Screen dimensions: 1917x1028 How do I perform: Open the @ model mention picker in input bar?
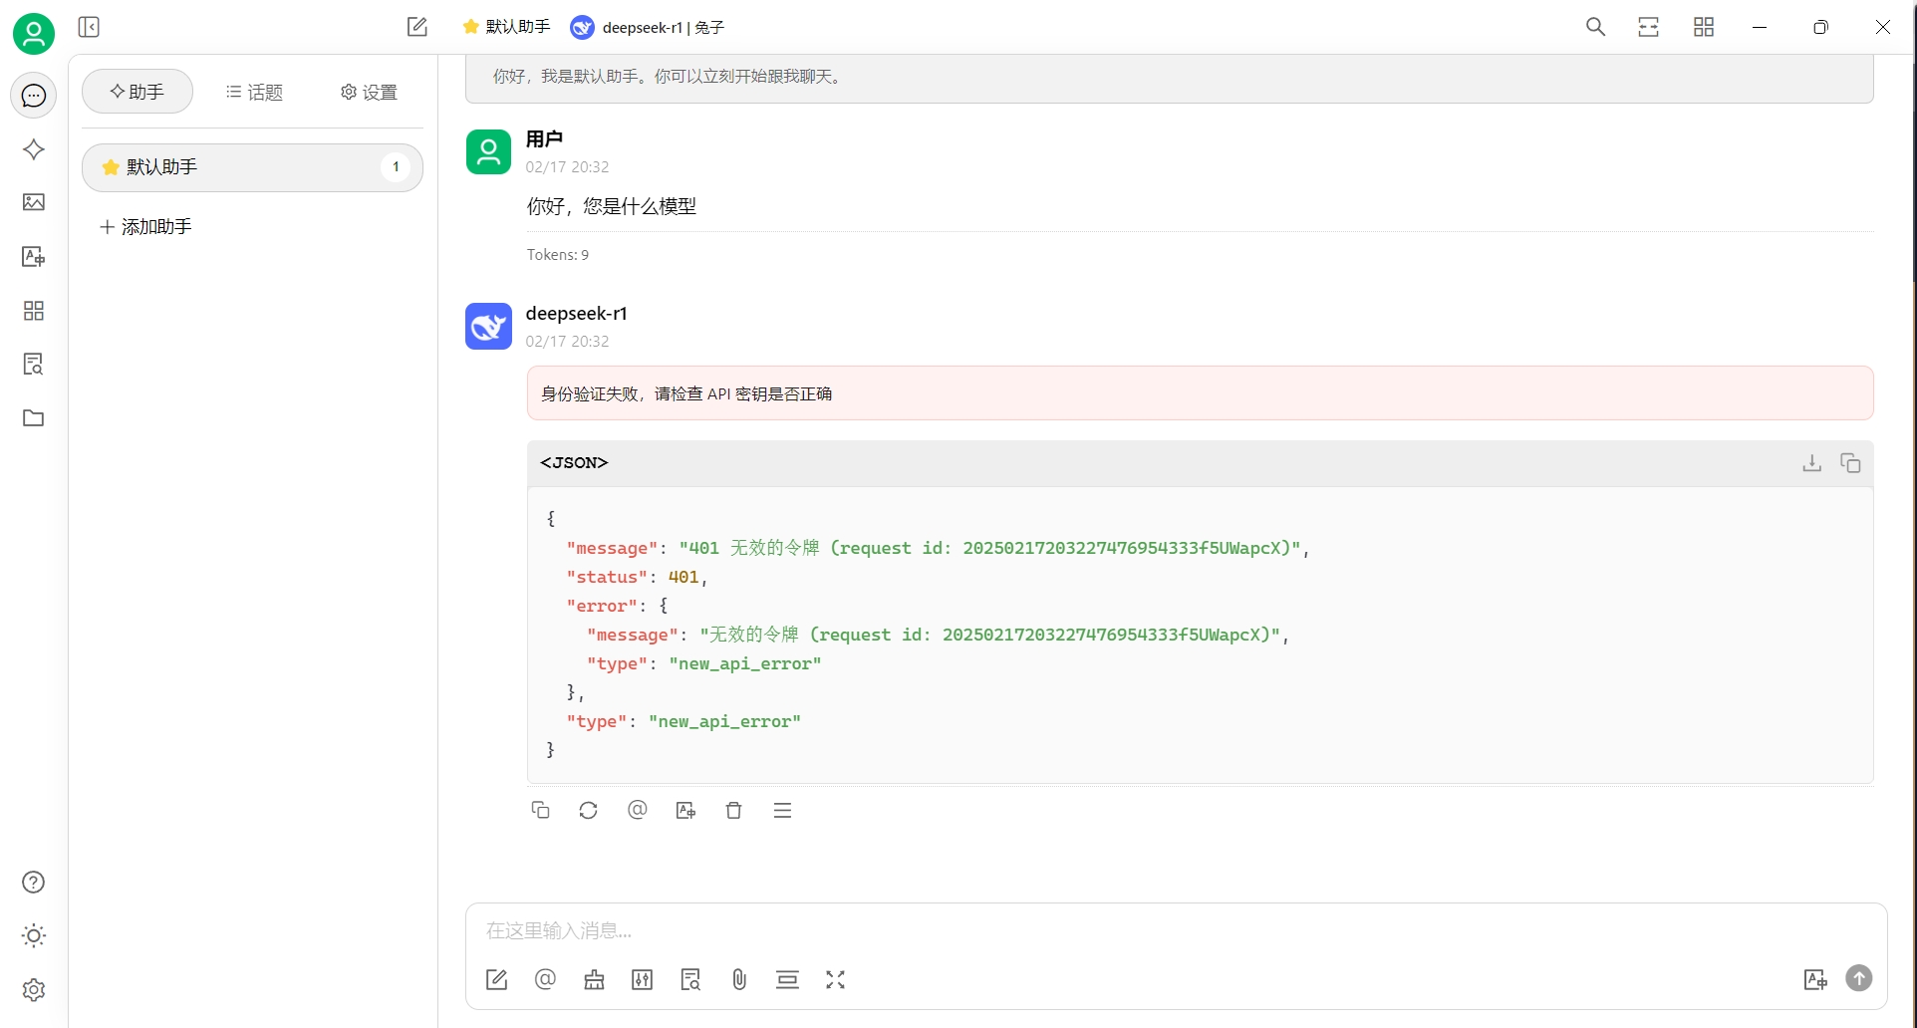point(545,980)
